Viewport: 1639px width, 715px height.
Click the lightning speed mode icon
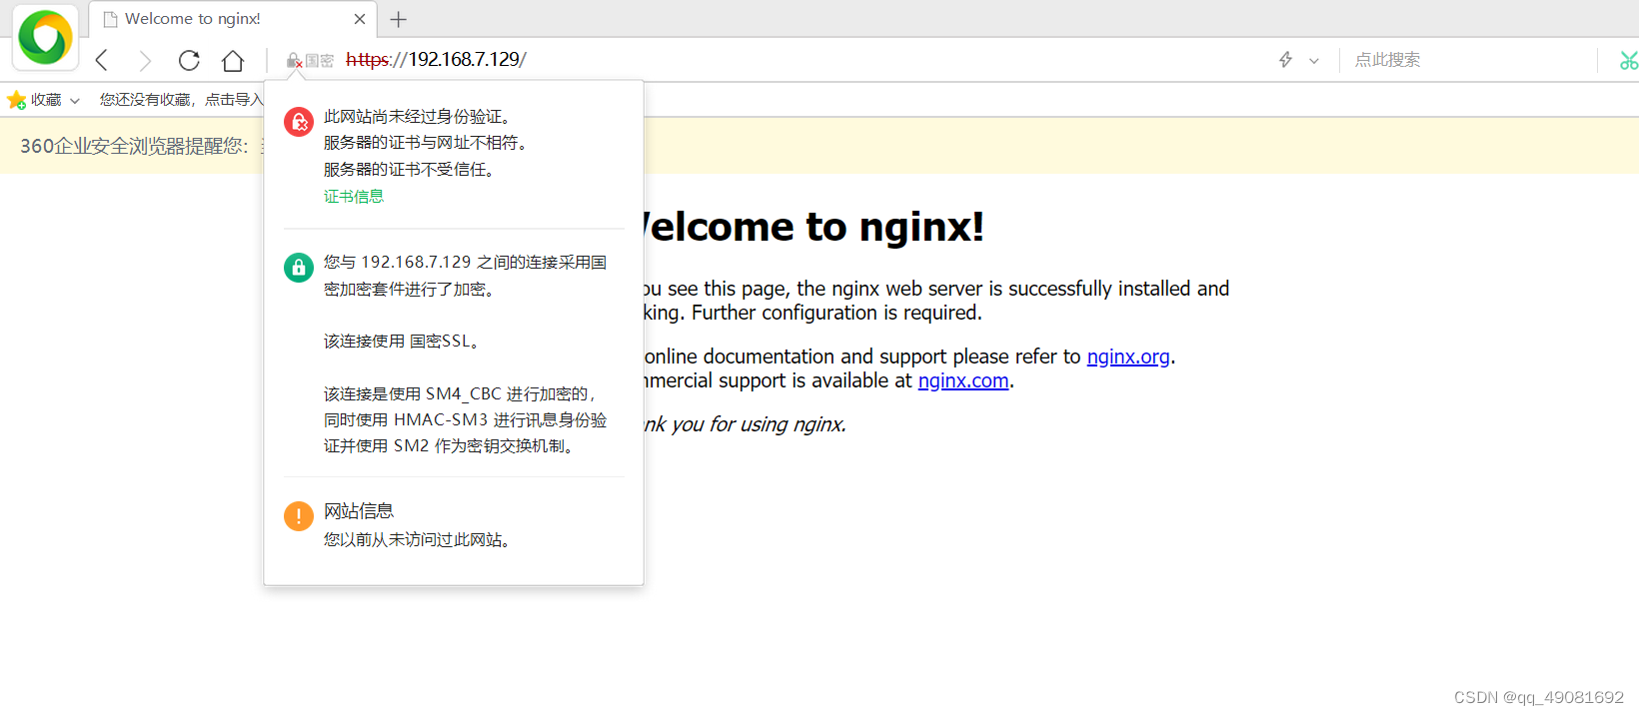point(1285,60)
